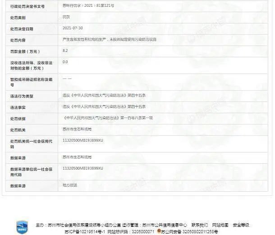Click the confiscated amount value 0.0
Viewport: 275px width, 235px height.
point(65,62)
